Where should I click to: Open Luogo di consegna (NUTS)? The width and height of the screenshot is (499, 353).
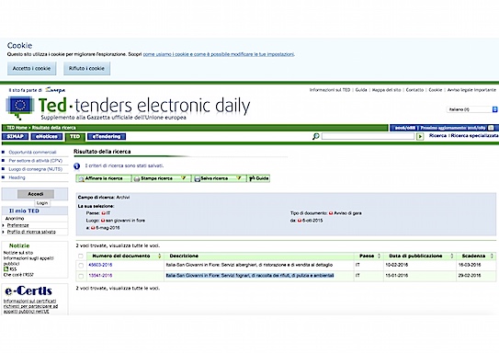click(x=35, y=169)
